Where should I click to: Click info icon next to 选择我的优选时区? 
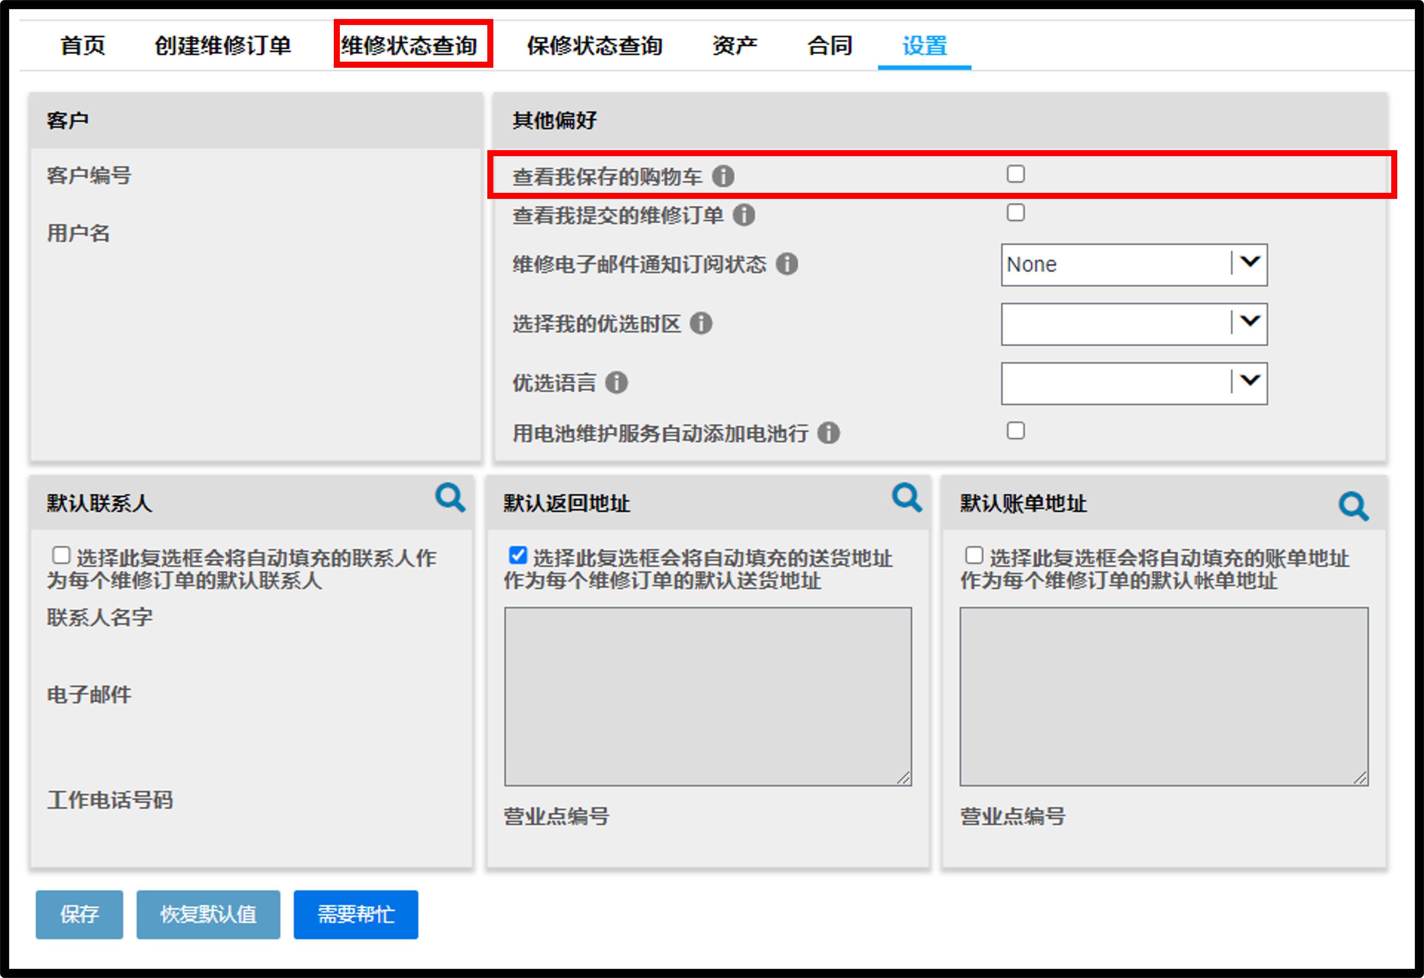(x=701, y=323)
